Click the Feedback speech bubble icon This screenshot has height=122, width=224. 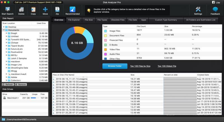click(x=215, y=9)
